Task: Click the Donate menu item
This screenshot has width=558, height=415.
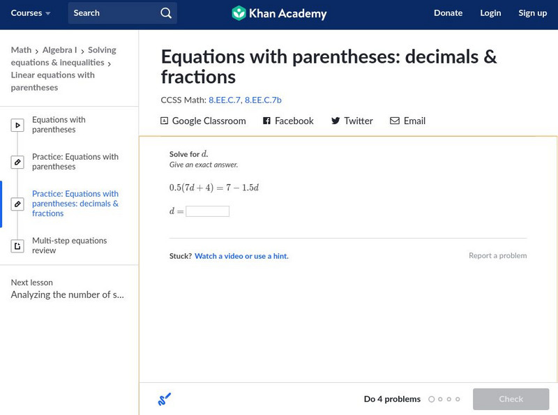Action: point(448,13)
